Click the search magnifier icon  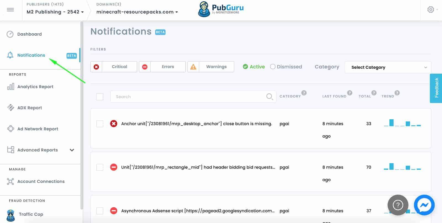(x=270, y=96)
